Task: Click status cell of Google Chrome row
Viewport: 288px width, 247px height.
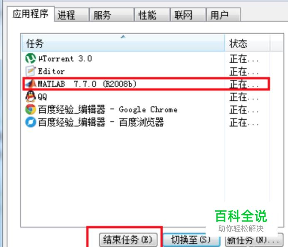Action: (x=244, y=110)
